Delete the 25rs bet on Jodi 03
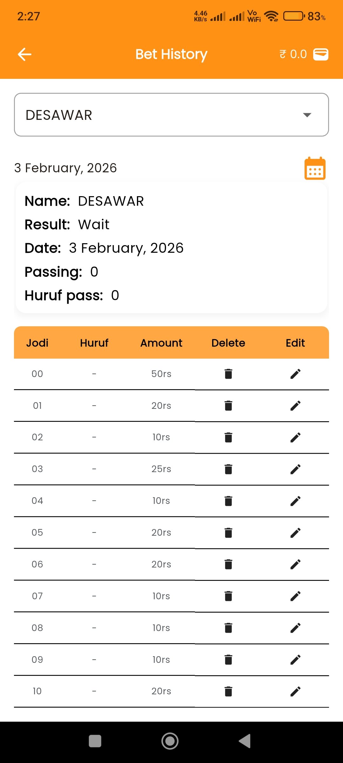 click(x=228, y=469)
